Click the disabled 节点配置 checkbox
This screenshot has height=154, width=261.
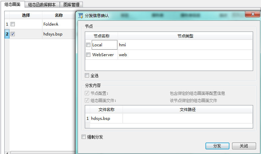tap(87, 93)
